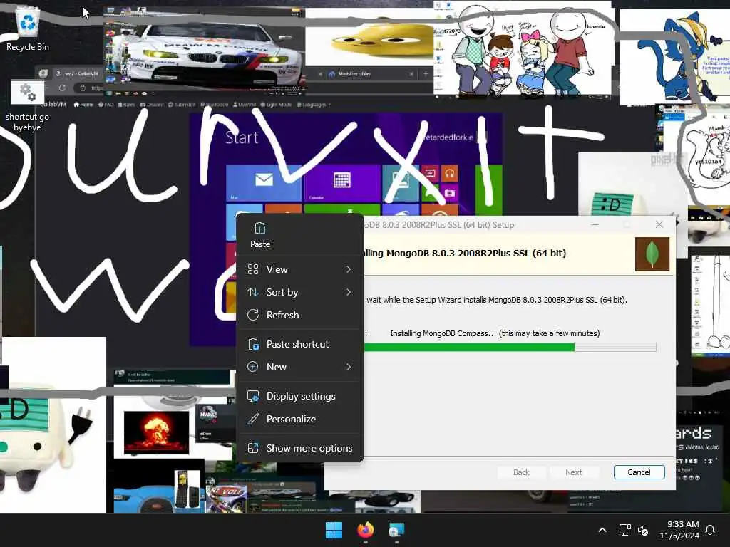Open the network status tray icon
The image size is (730, 547).
click(x=624, y=530)
